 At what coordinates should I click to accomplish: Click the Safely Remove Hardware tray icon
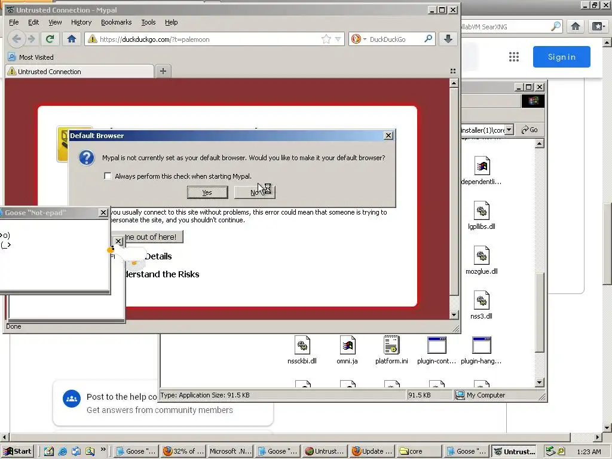550,451
